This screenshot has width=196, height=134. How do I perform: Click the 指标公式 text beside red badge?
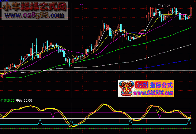click(161, 85)
